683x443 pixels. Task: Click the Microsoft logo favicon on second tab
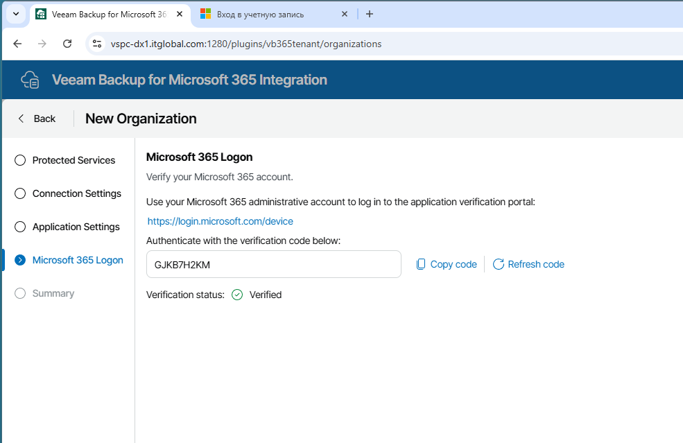(206, 14)
